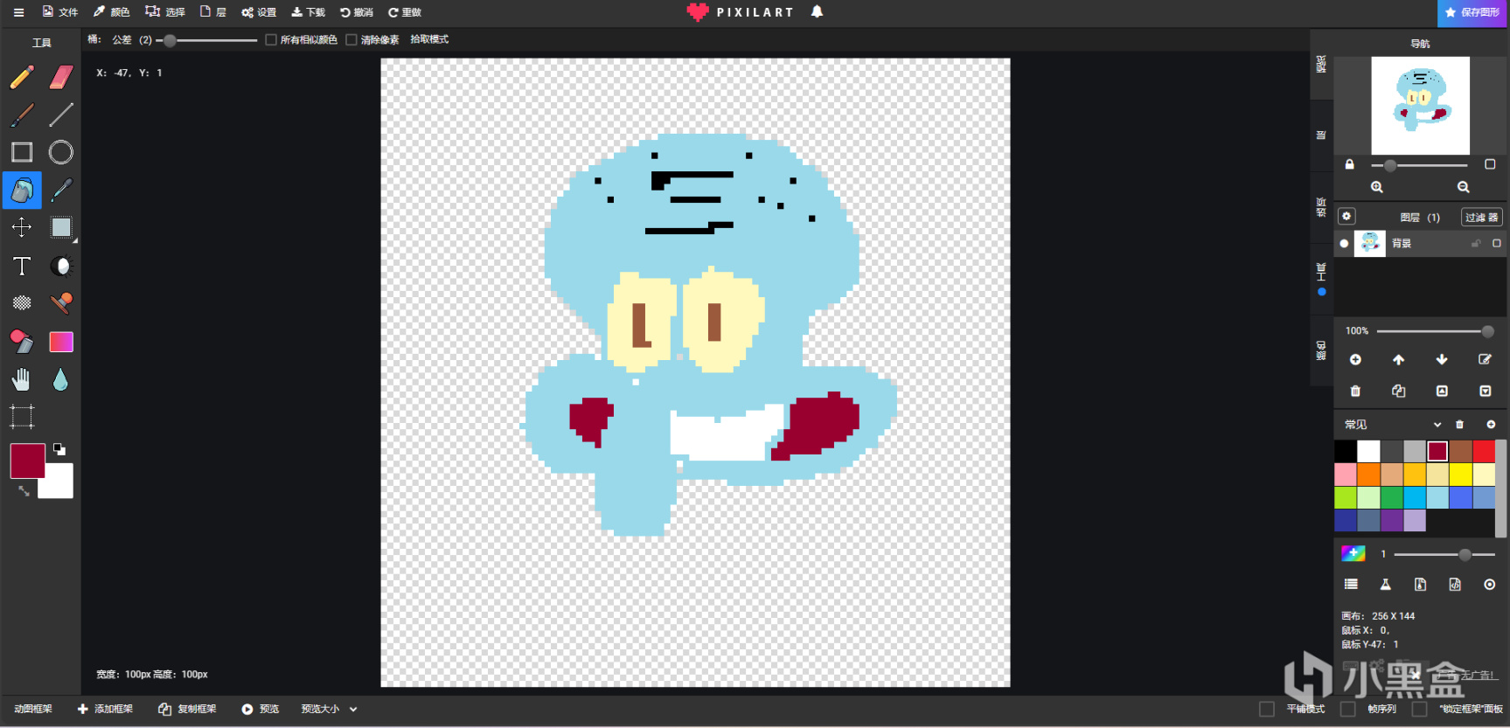
Task: Toggle the navigator lock icon
Action: 1349,164
